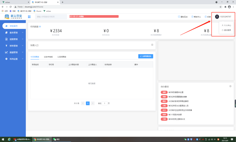
Task: Open the 反馈 feedback link
Action: [x=208, y=17]
